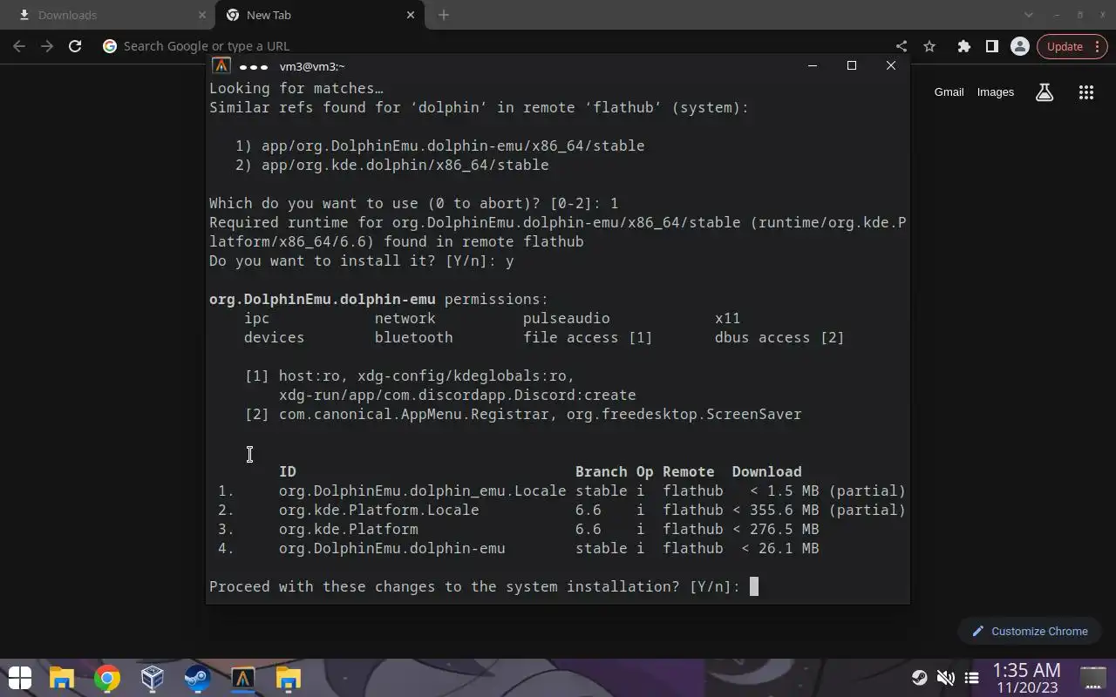Maximize the terminal window
The width and height of the screenshot is (1116, 697).
pyautogui.click(x=852, y=65)
